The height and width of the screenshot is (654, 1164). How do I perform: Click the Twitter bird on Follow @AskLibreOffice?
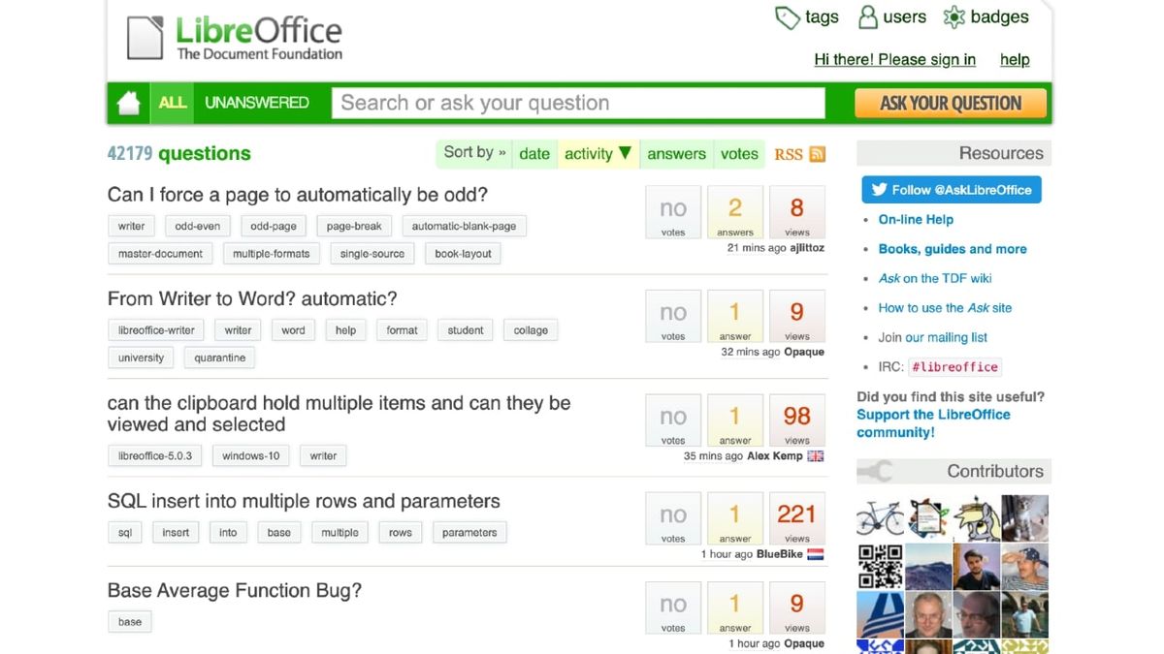[882, 189]
